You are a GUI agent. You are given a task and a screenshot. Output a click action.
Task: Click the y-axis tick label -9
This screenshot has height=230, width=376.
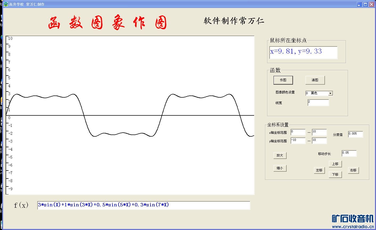(x=10, y=189)
